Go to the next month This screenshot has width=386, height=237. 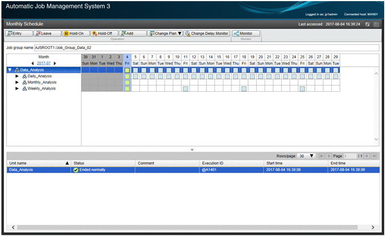click(x=55, y=63)
